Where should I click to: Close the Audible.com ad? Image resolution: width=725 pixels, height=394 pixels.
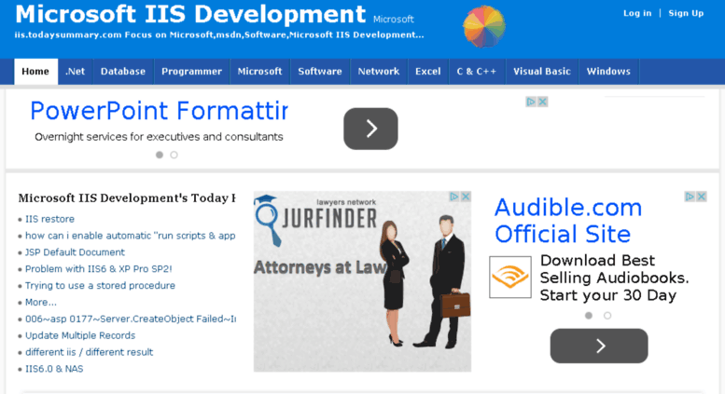coord(702,197)
